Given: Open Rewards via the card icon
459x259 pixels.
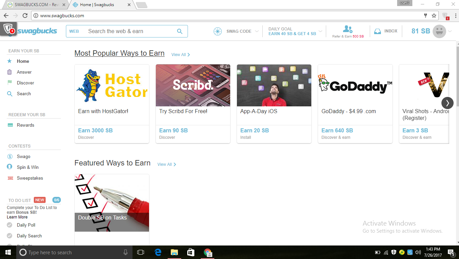Looking at the screenshot, I should tap(10, 125).
